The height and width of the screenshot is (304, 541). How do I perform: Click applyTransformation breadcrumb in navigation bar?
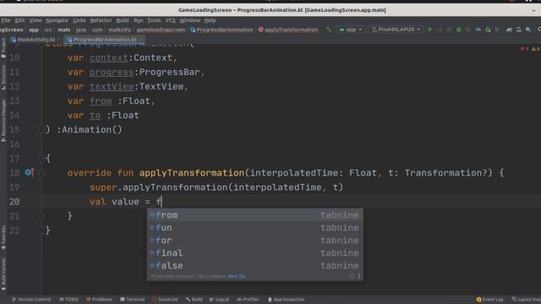pos(288,30)
